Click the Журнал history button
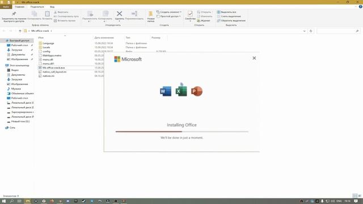The height and width of the screenshot is (204, 363). [204, 20]
